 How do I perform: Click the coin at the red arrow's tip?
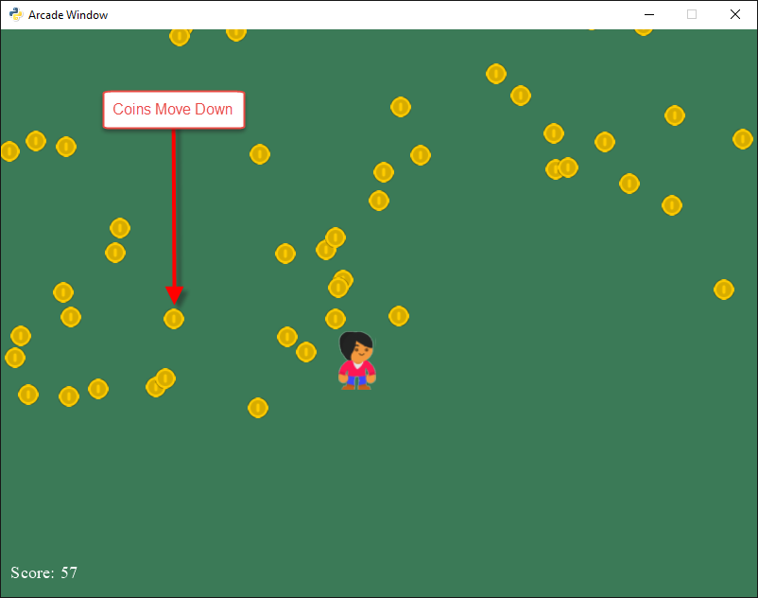(x=174, y=319)
